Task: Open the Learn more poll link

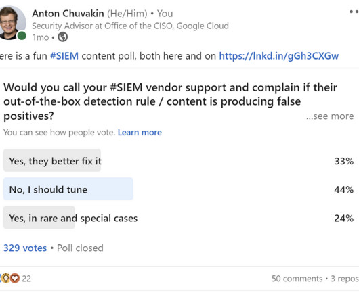Action: coord(140,133)
